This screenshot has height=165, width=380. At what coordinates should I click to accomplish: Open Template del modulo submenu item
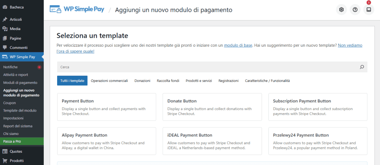pos(20,110)
